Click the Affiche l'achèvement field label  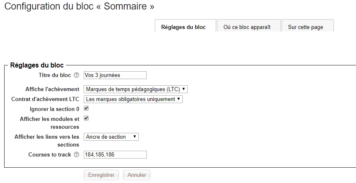pyautogui.click(x=52, y=89)
